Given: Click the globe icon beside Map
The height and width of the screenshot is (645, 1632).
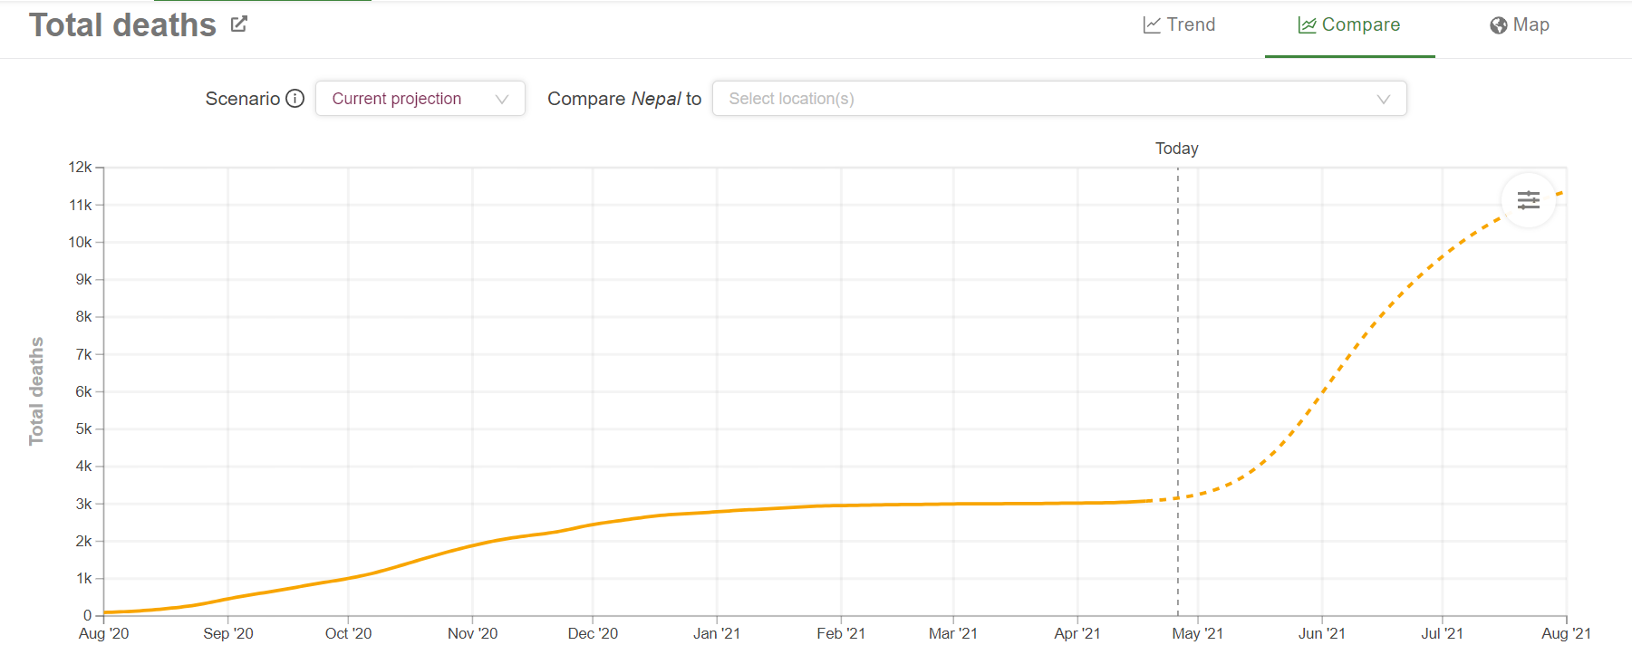Looking at the screenshot, I should [x=1498, y=25].
